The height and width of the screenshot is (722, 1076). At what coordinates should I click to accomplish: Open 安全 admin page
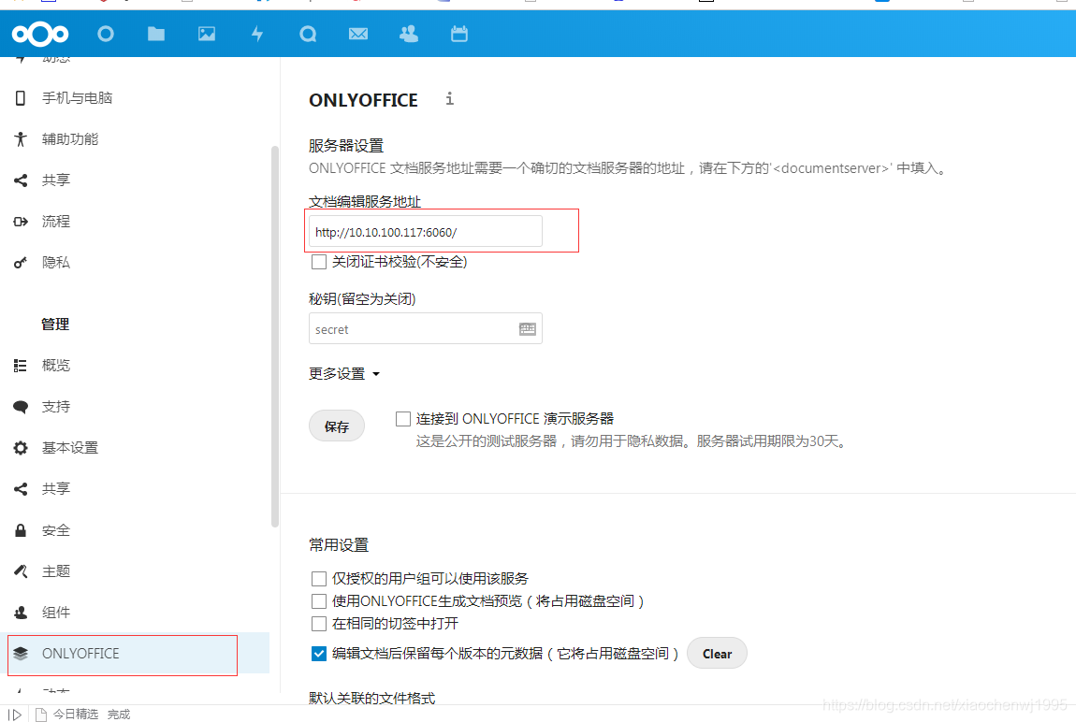pyautogui.click(x=55, y=530)
